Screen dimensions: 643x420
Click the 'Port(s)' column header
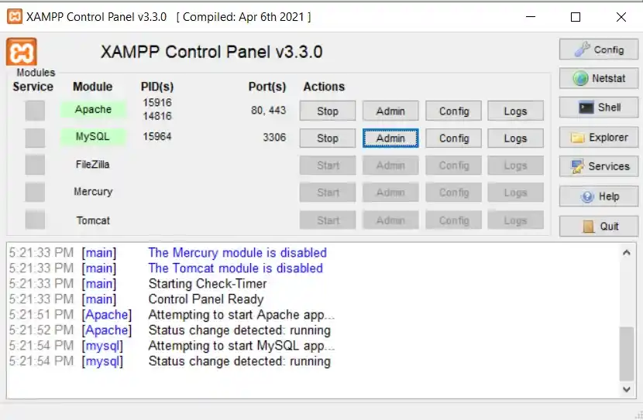(x=267, y=87)
